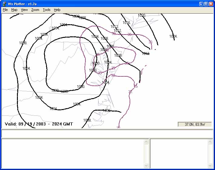Click inside the large bottom-left text panel
This screenshot has width=215, height=170.
(73, 153)
